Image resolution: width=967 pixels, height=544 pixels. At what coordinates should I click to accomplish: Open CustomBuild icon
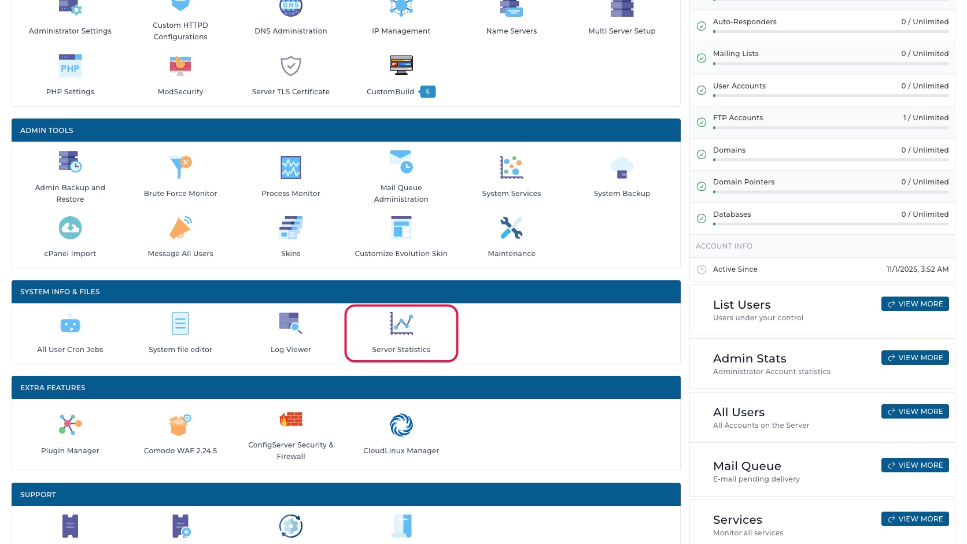[401, 65]
